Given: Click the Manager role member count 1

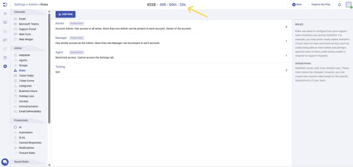Looking at the screenshot, I should point(286,41).
